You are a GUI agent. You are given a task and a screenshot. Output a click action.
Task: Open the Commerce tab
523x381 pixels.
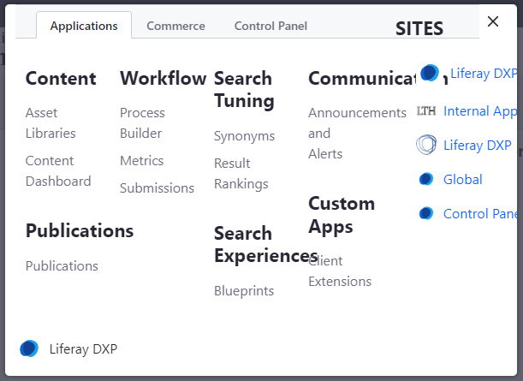[x=175, y=26]
